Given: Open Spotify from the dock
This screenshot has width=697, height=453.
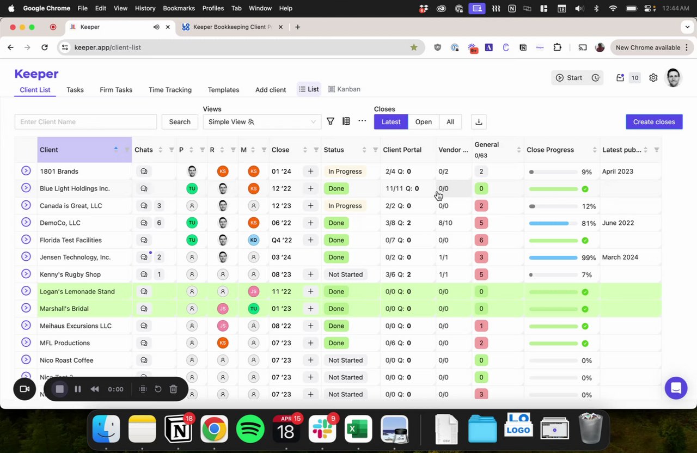Looking at the screenshot, I should (250, 430).
